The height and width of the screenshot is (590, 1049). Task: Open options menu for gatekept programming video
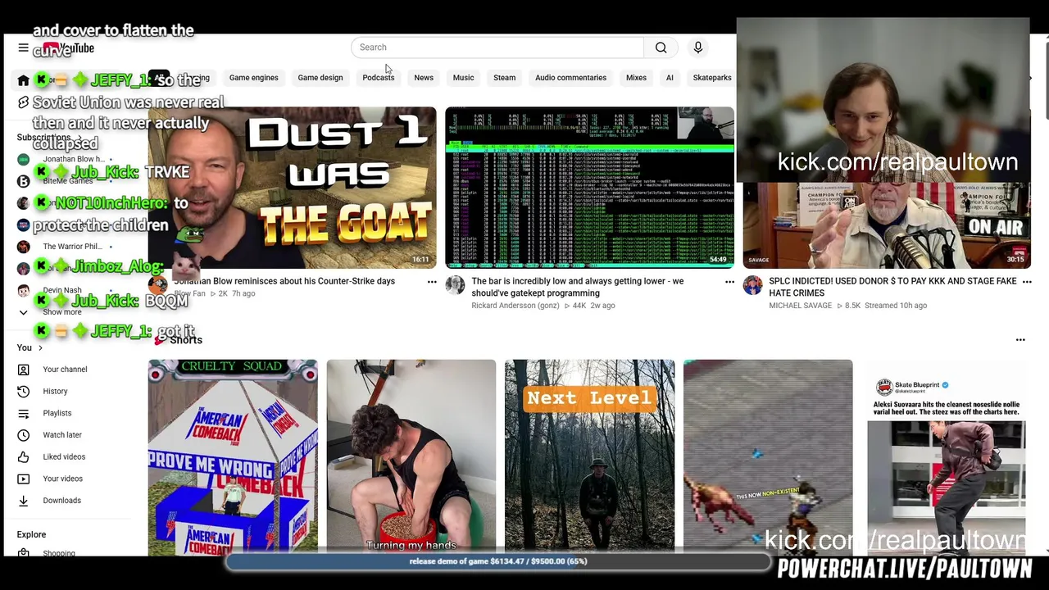[x=729, y=282]
